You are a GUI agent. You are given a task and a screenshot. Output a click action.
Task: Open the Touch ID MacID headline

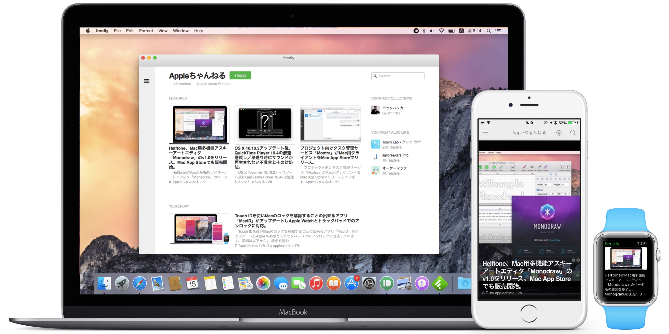[x=297, y=221]
